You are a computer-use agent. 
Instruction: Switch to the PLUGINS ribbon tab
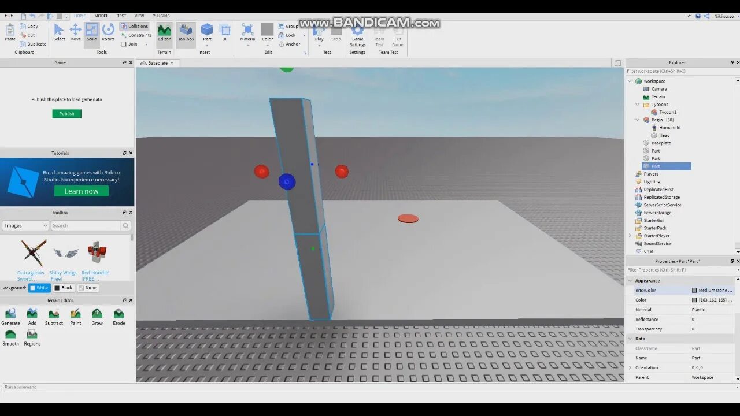click(x=161, y=16)
